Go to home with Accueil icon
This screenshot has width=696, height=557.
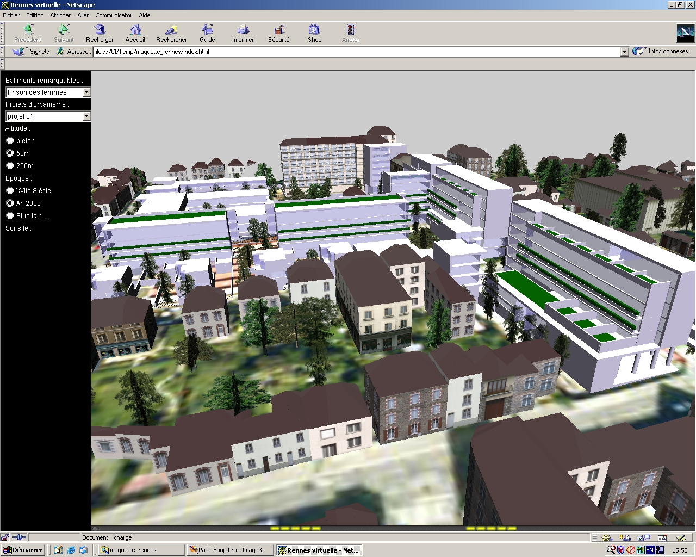point(135,30)
